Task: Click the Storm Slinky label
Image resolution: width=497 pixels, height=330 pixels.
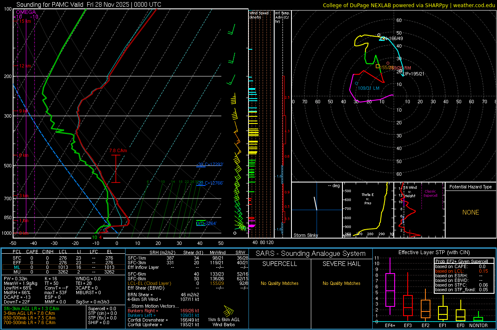Action: [305, 235]
